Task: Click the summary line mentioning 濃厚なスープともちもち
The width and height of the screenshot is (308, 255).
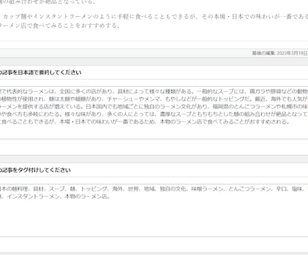Action: [x=154, y=114]
